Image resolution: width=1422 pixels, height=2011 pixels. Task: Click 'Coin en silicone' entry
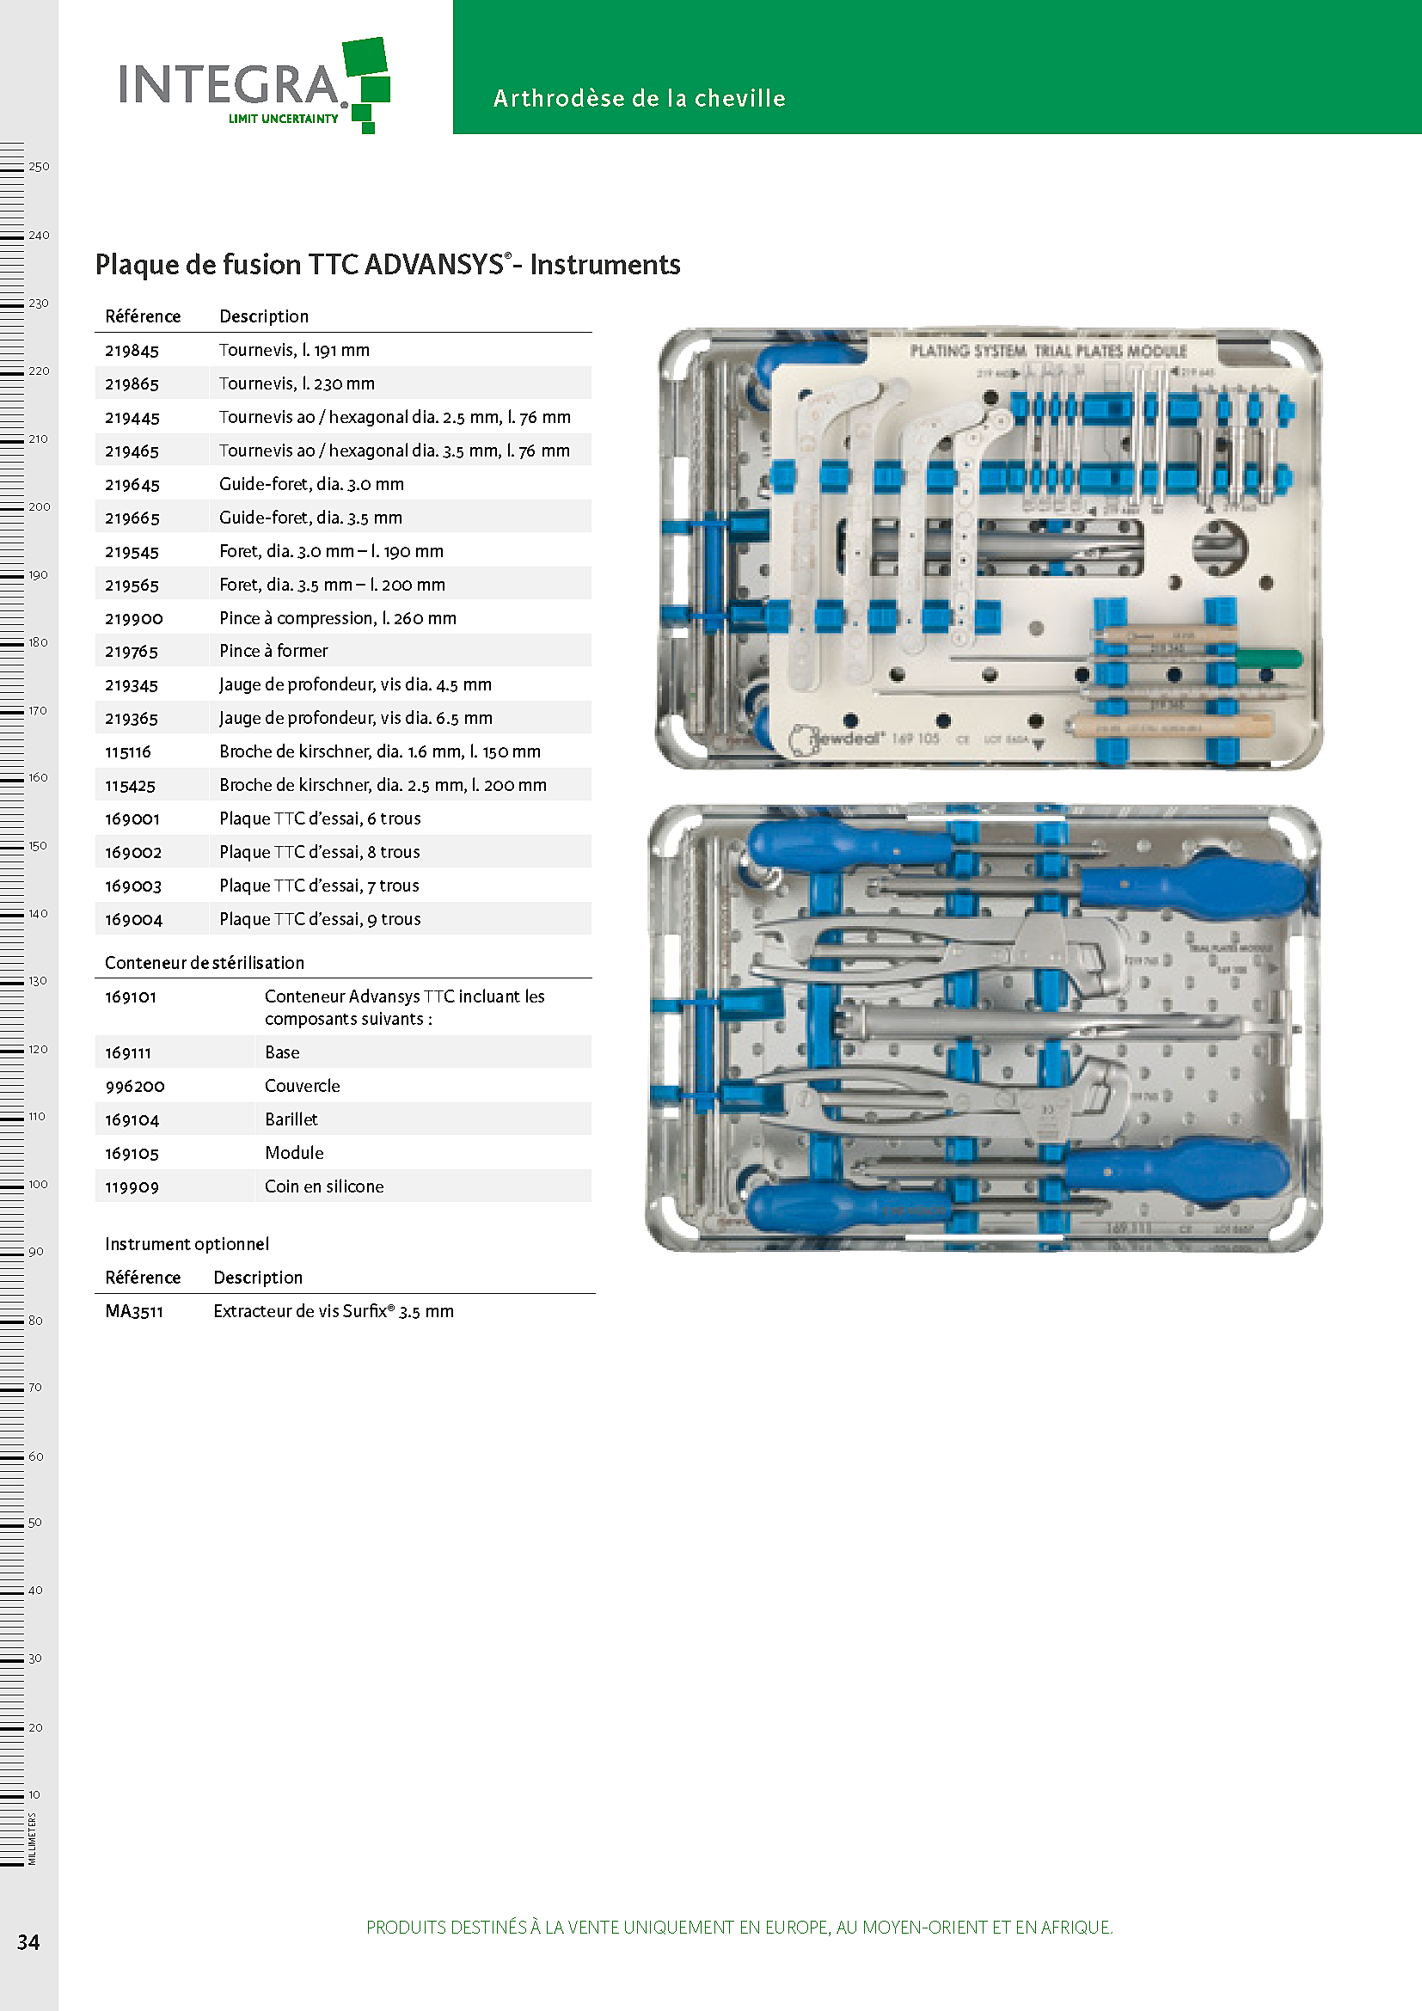[324, 1186]
